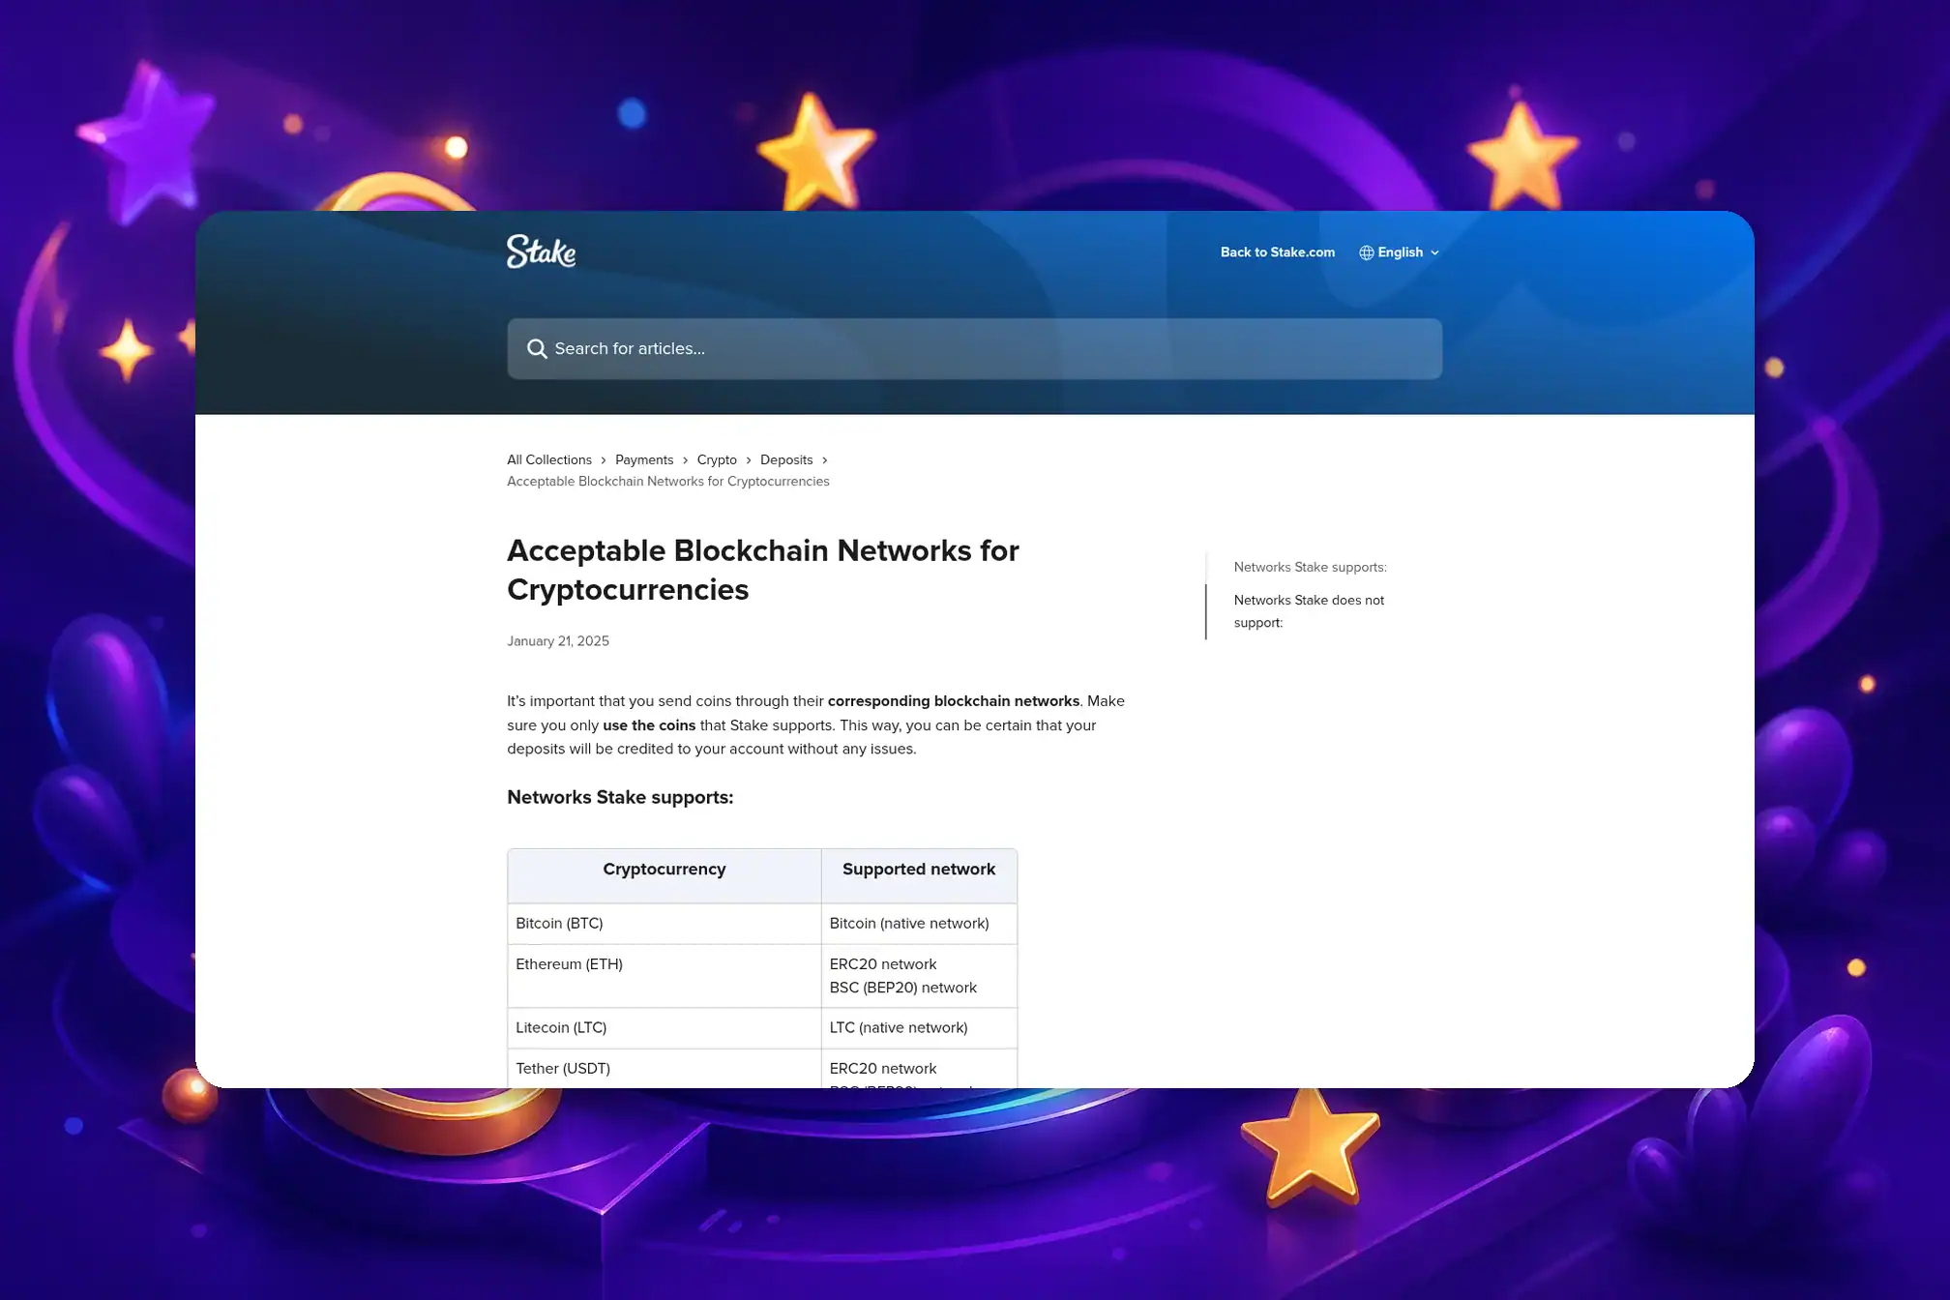Click the bold corresponding blockchain networks text
The width and height of the screenshot is (1950, 1300).
pyautogui.click(x=954, y=701)
